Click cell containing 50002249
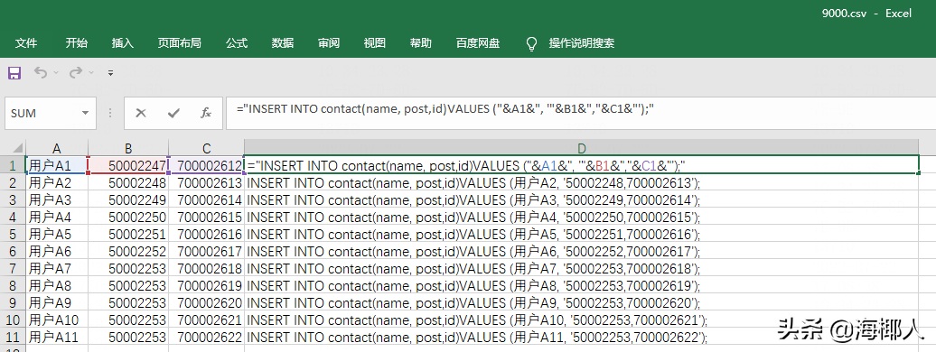This screenshot has height=352, width=936. tap(128, 199)
